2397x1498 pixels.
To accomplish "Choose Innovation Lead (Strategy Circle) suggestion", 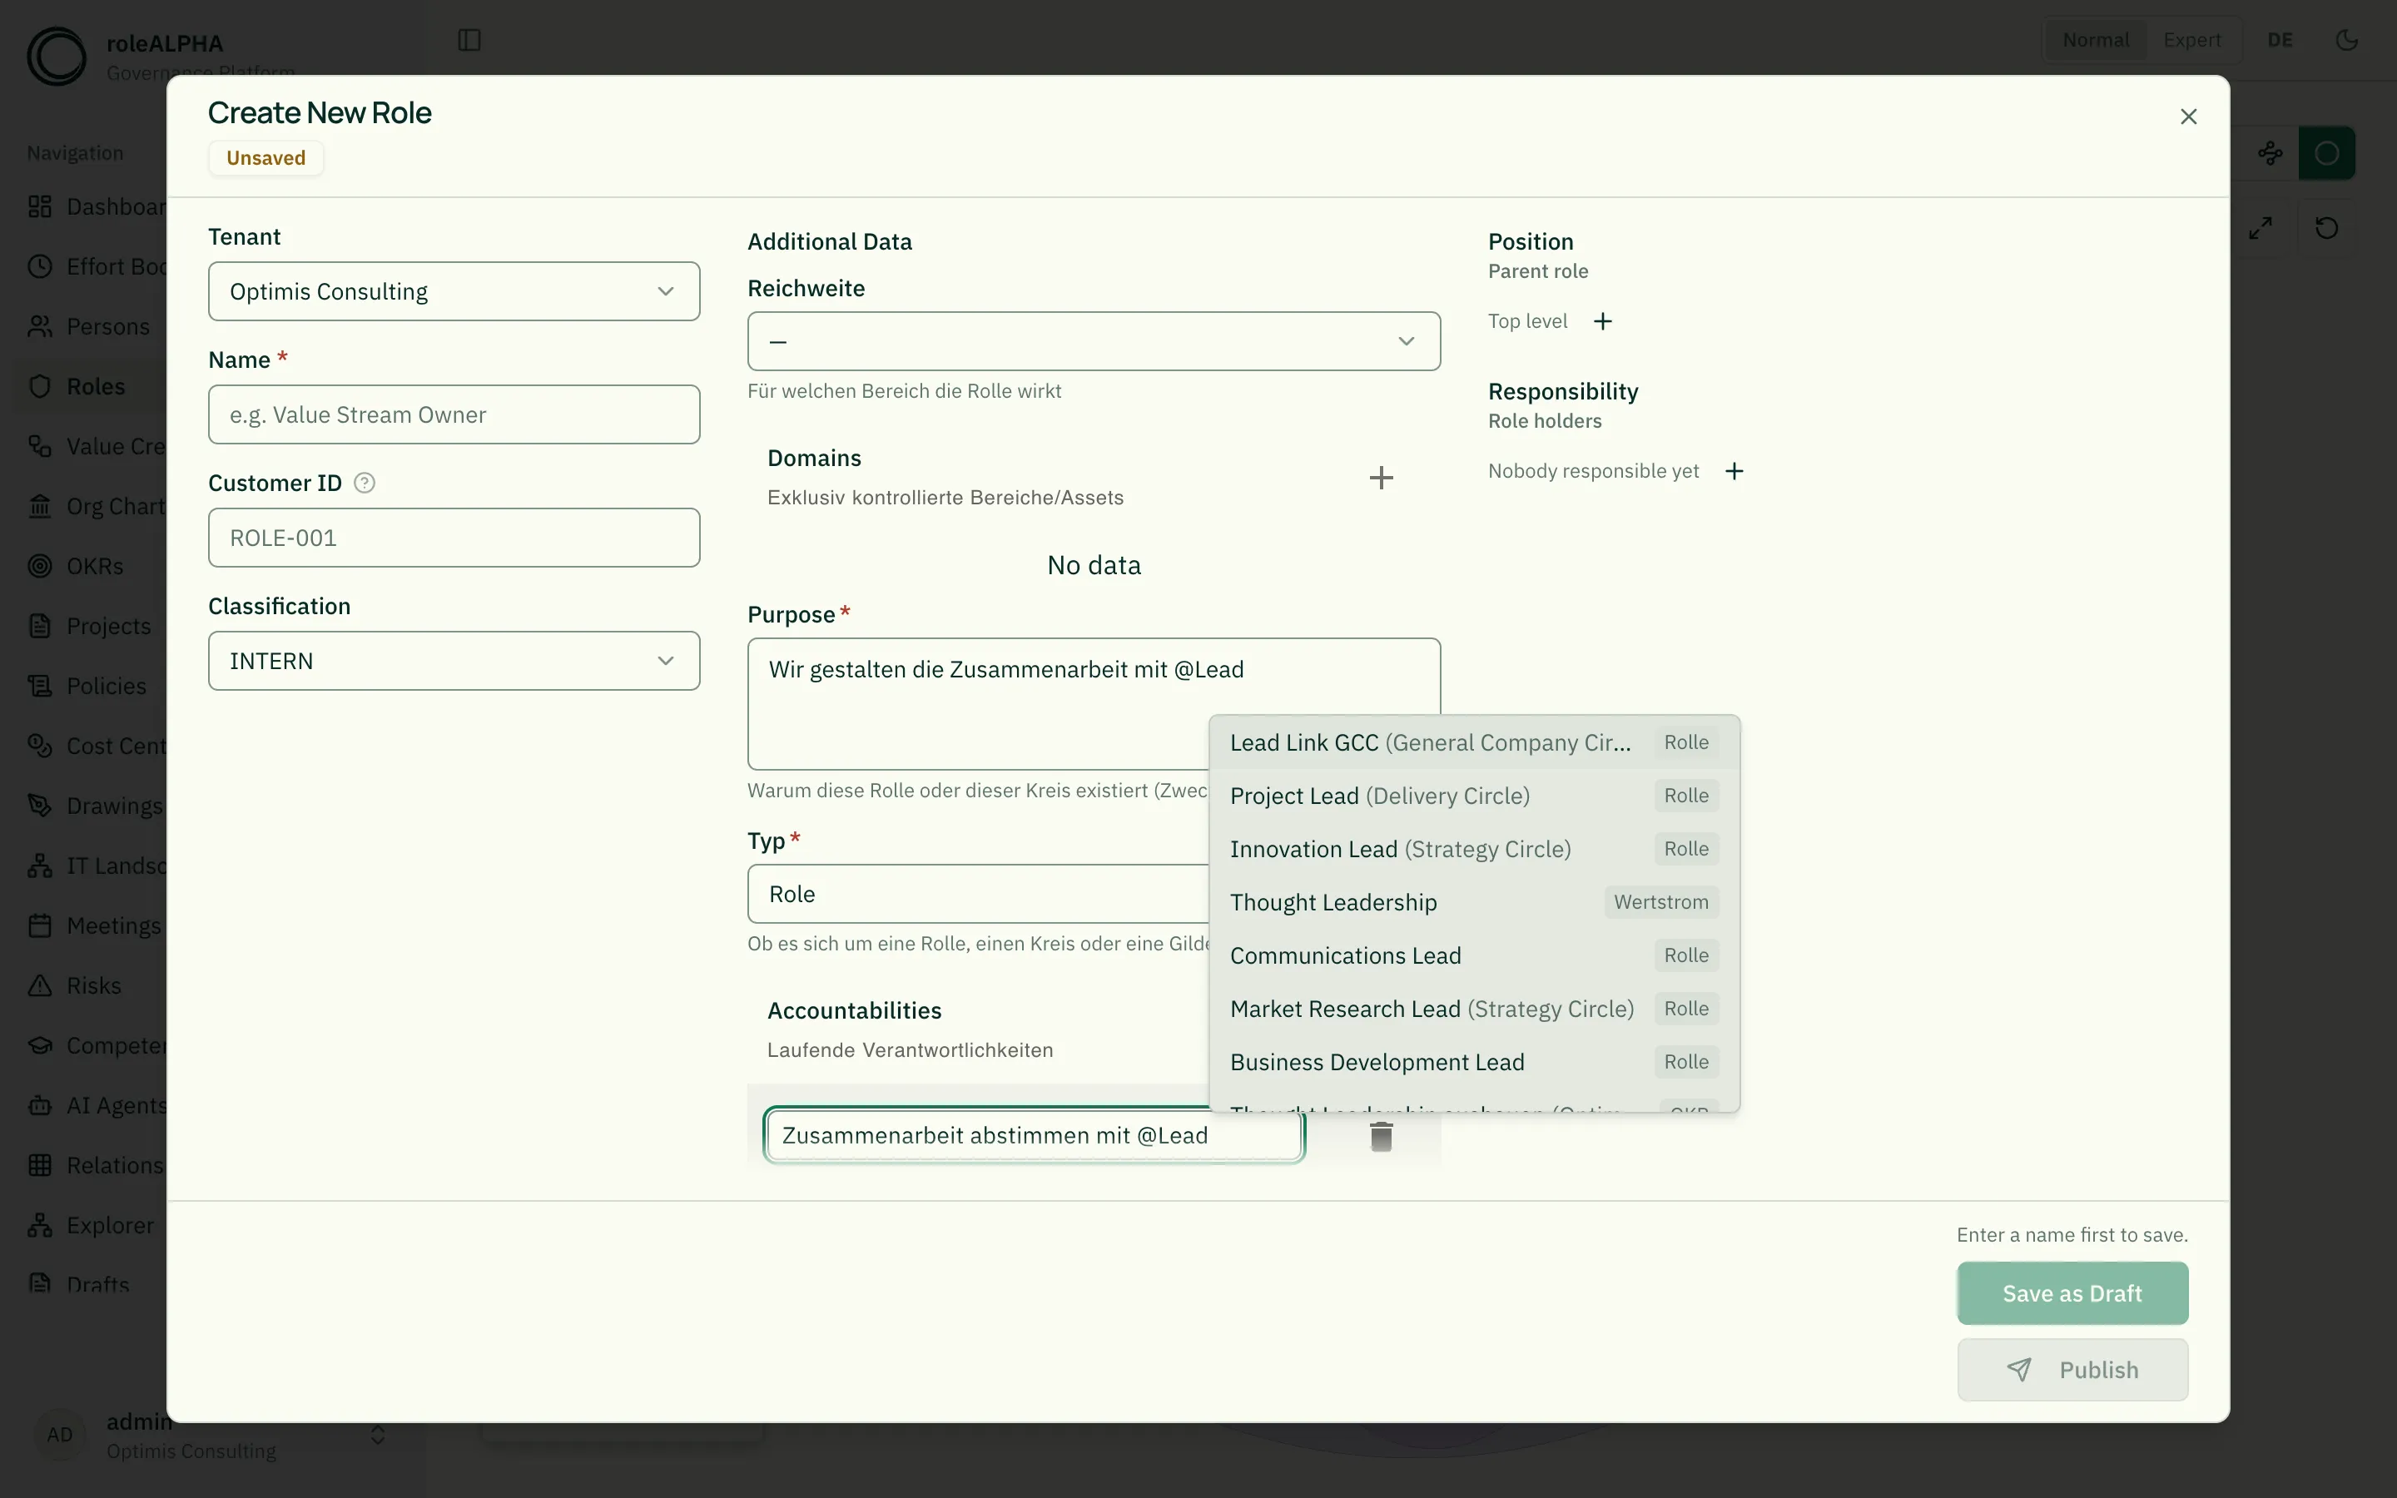I will pos(1474,849).
